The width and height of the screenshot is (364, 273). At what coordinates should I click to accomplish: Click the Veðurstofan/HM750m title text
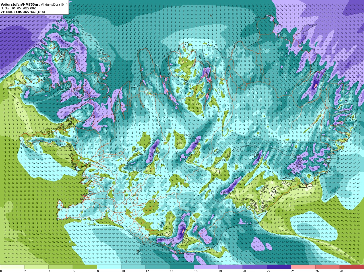click(19, 4)
